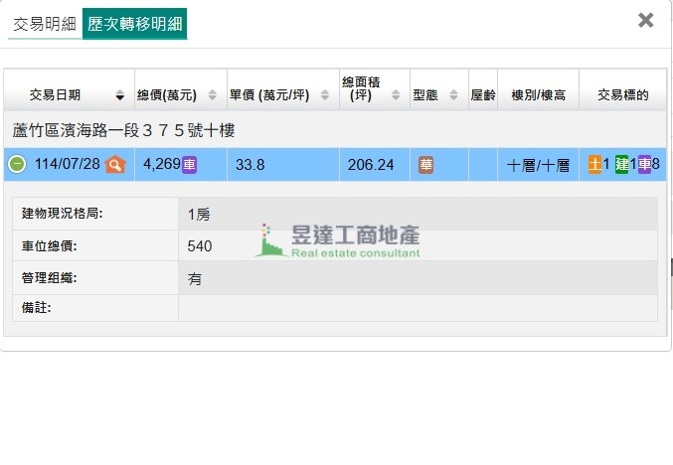This screenshot has width=673, height=465.
Task: Click the 樓別/樓高 column header
Action: pyautogui.click(x=538, y=95)
